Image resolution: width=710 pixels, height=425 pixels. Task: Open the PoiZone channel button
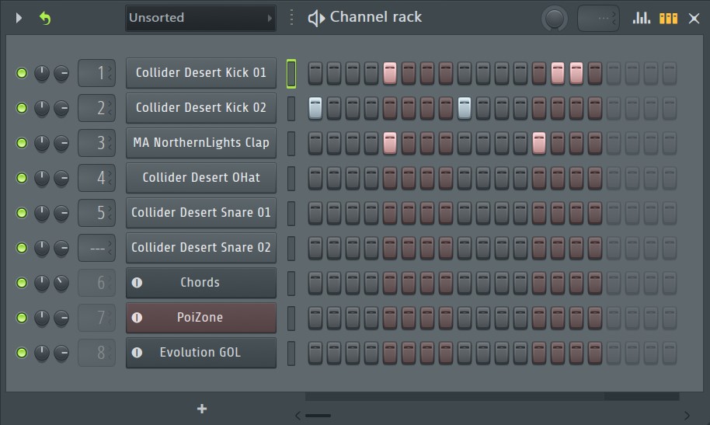(x=200, y=318)
